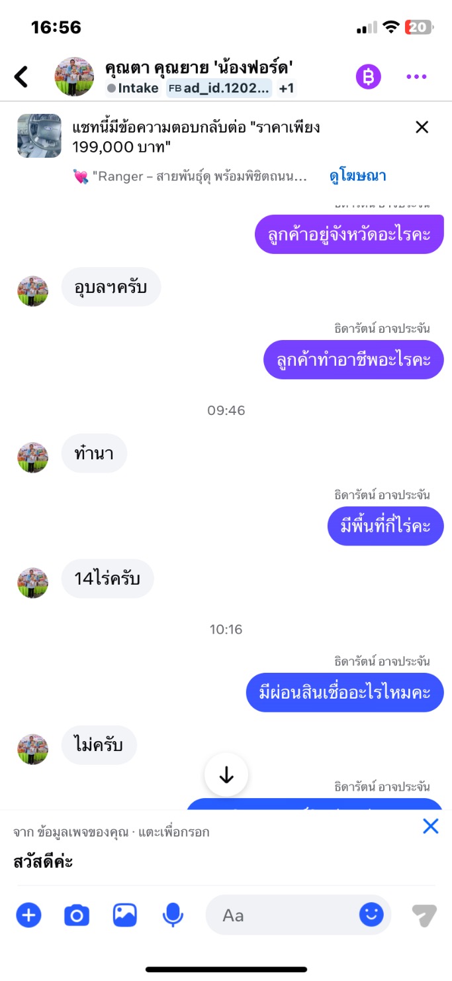Tap the microphone voice message icon
Screen dimensions: 452x981
(x=173, y=915)
